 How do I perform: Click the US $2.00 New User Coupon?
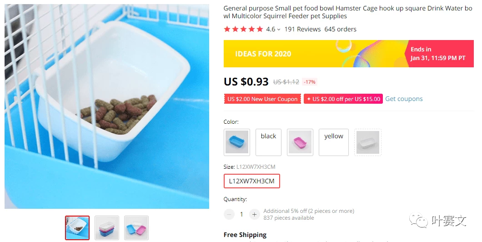click(262, 99)
